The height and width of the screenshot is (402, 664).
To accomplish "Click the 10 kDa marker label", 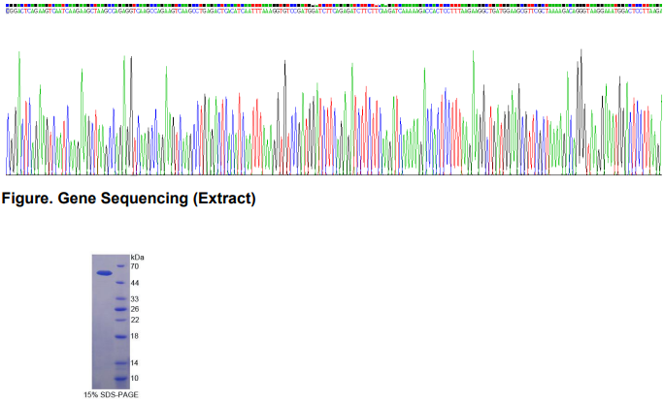I will [x=135, y=378].
